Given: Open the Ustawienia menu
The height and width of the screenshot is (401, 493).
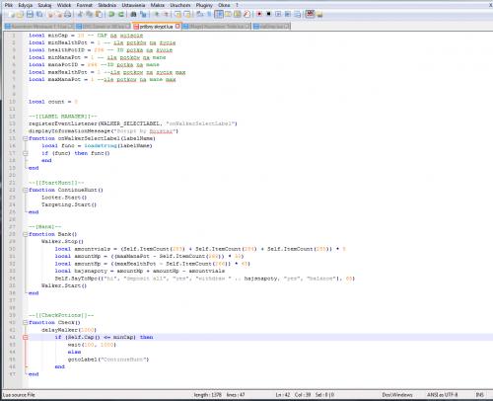Looking at the screenshot, I should [133, 5].
